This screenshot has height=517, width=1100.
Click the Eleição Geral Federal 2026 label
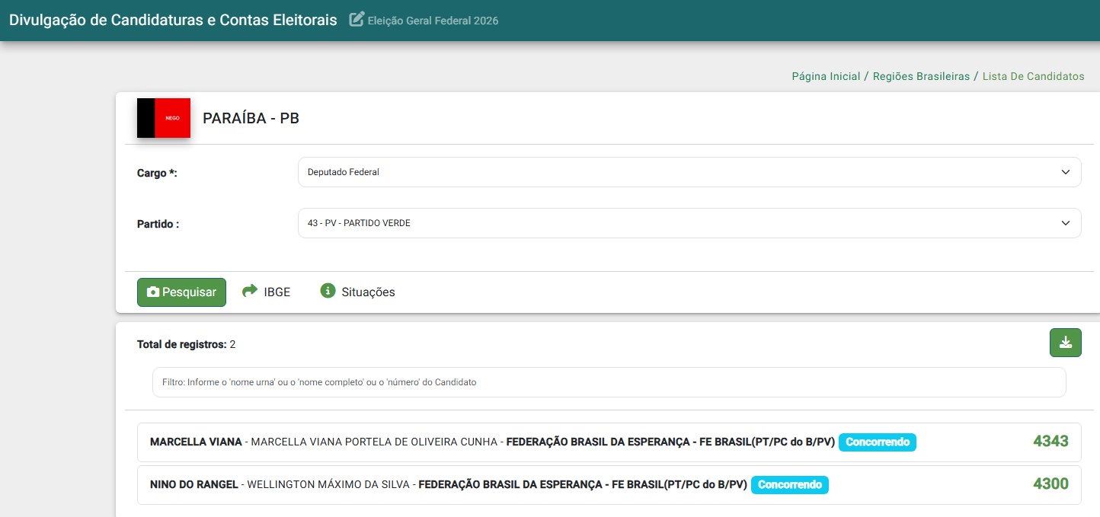click(x=433, y=21)
